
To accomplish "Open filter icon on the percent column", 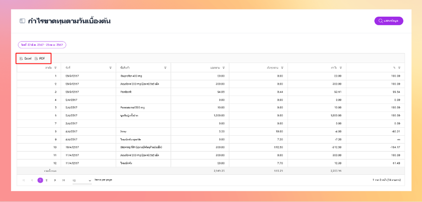I will pos(399,68).
